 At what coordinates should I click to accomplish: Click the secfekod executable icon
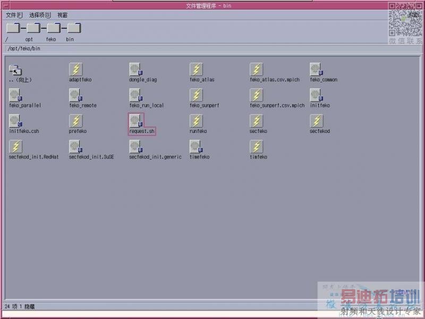[317, 121]
